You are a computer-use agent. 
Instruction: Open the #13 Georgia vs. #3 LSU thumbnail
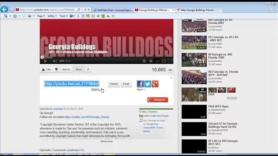pos(194,42)
